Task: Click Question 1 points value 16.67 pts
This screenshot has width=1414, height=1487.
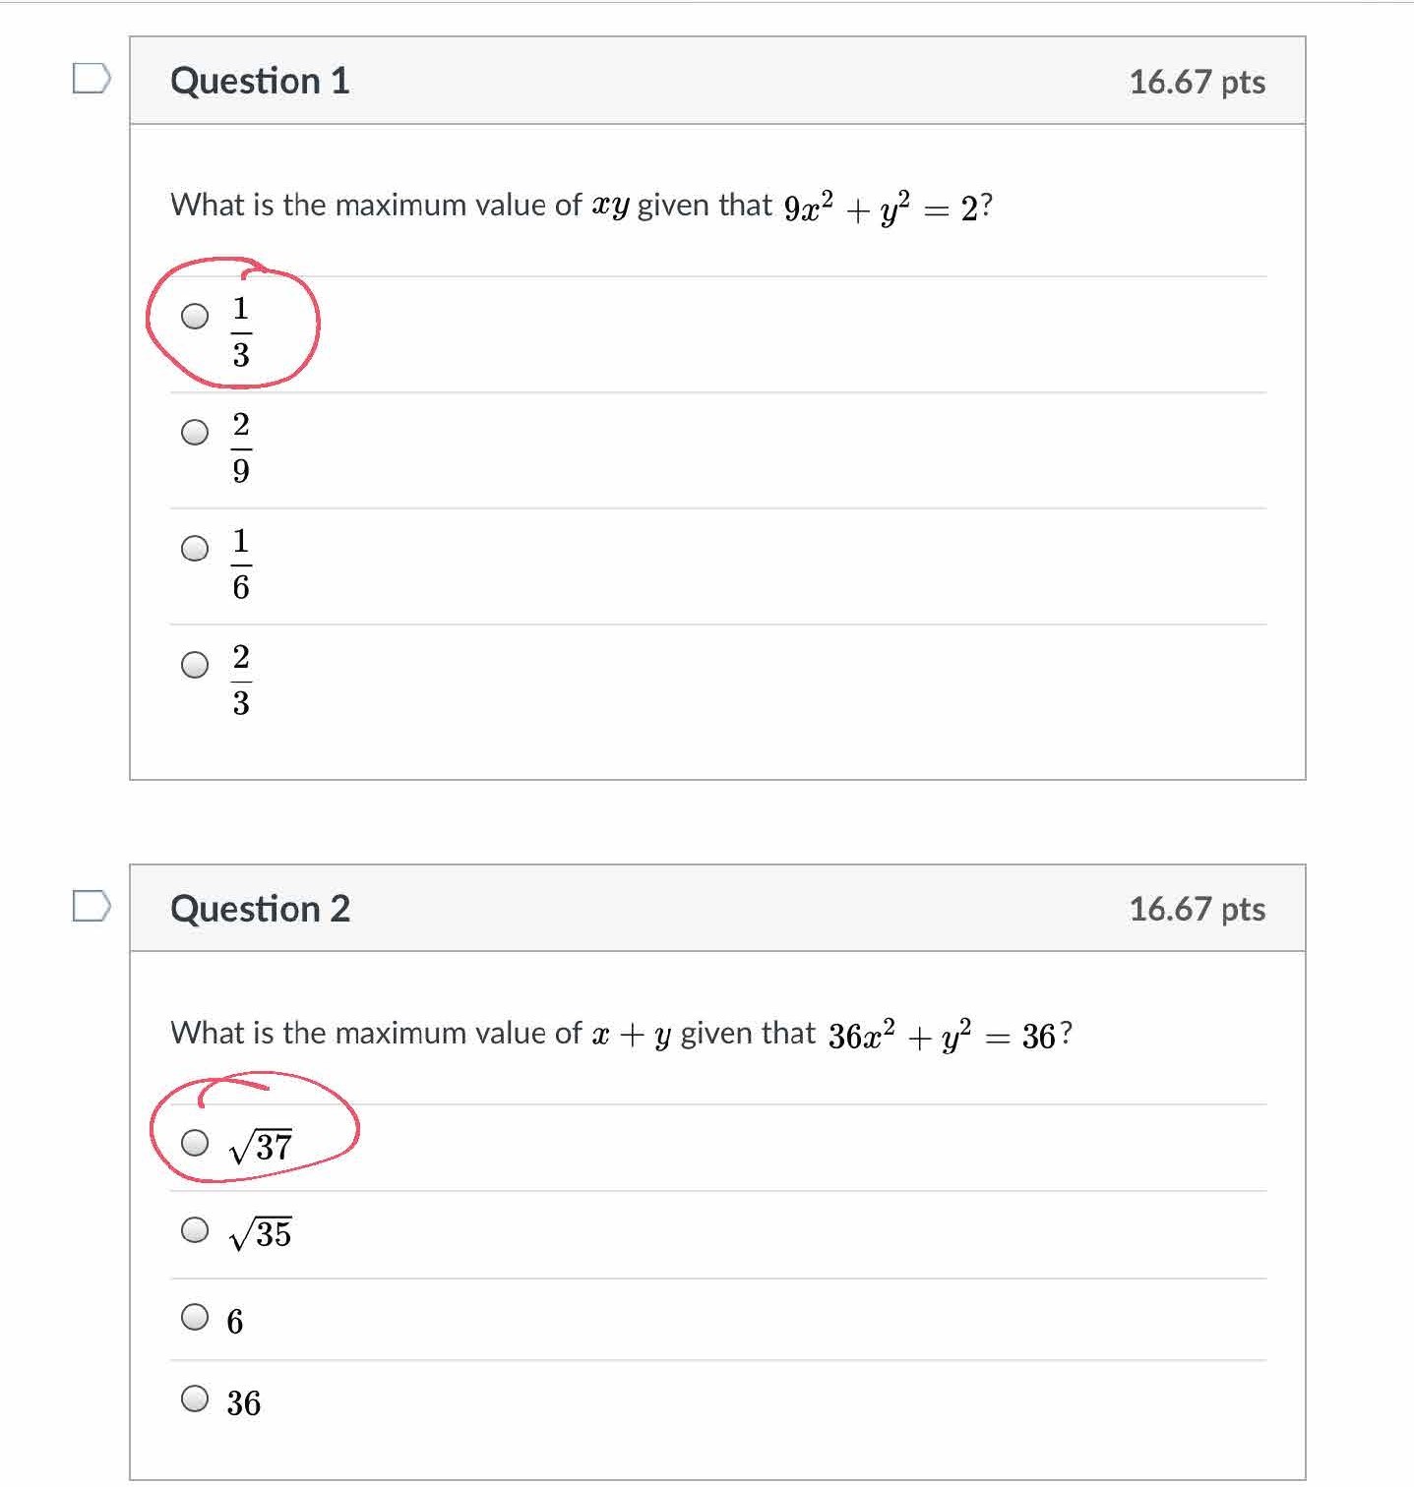Action: [1197, 82]
